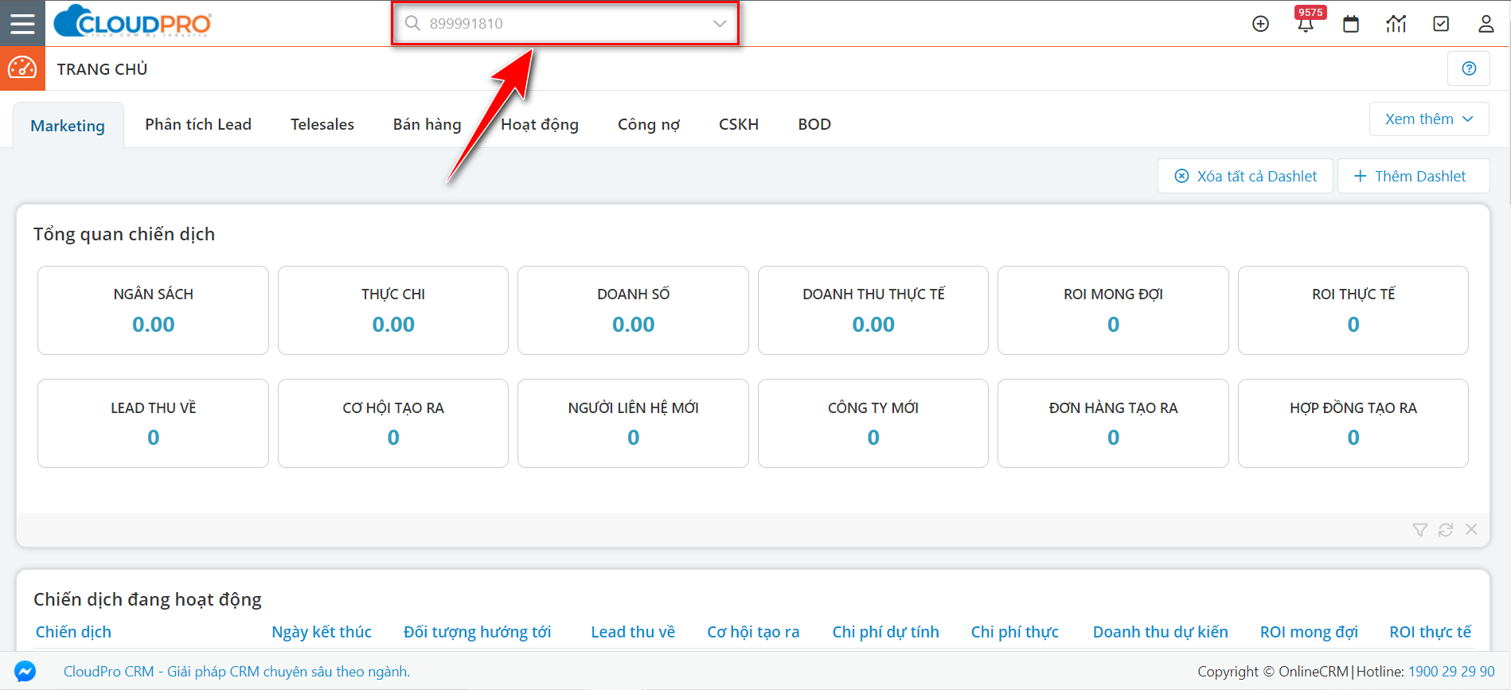Open the quick create plus icon

click(x=1260, y=24)
